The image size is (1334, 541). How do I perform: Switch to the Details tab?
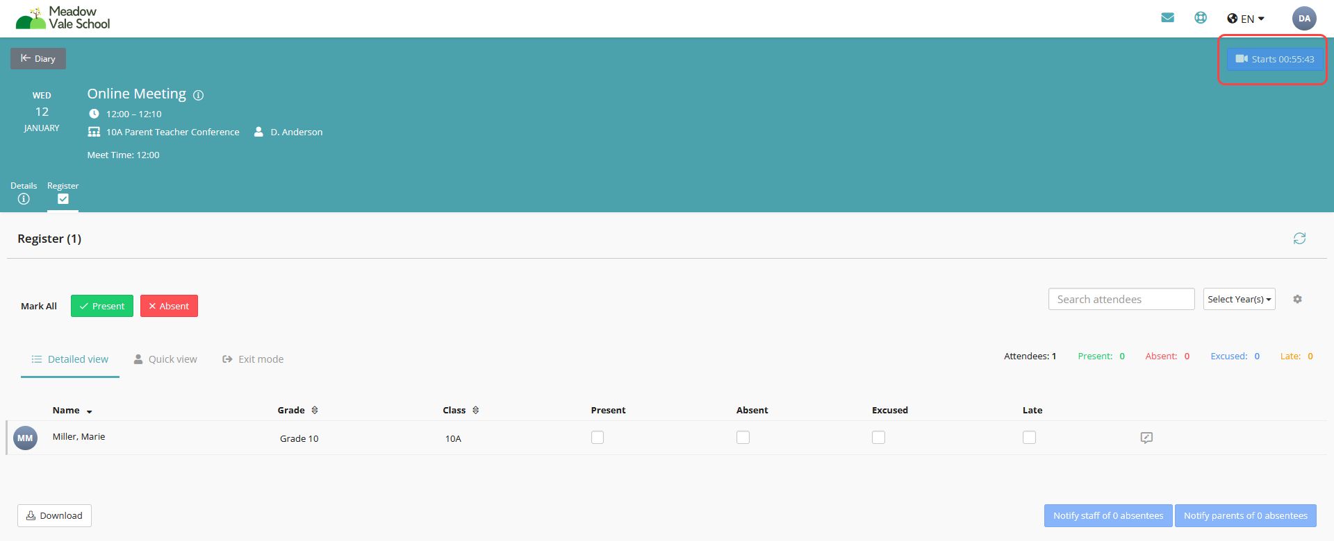[24, 193]
